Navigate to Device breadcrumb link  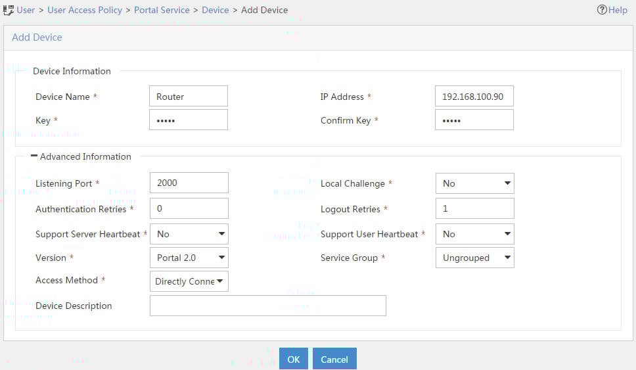[216, 10]
